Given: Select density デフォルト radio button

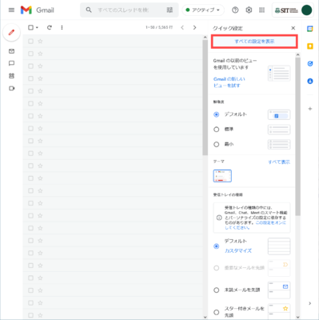Looking at the screenshot, I should click(217, 114).
